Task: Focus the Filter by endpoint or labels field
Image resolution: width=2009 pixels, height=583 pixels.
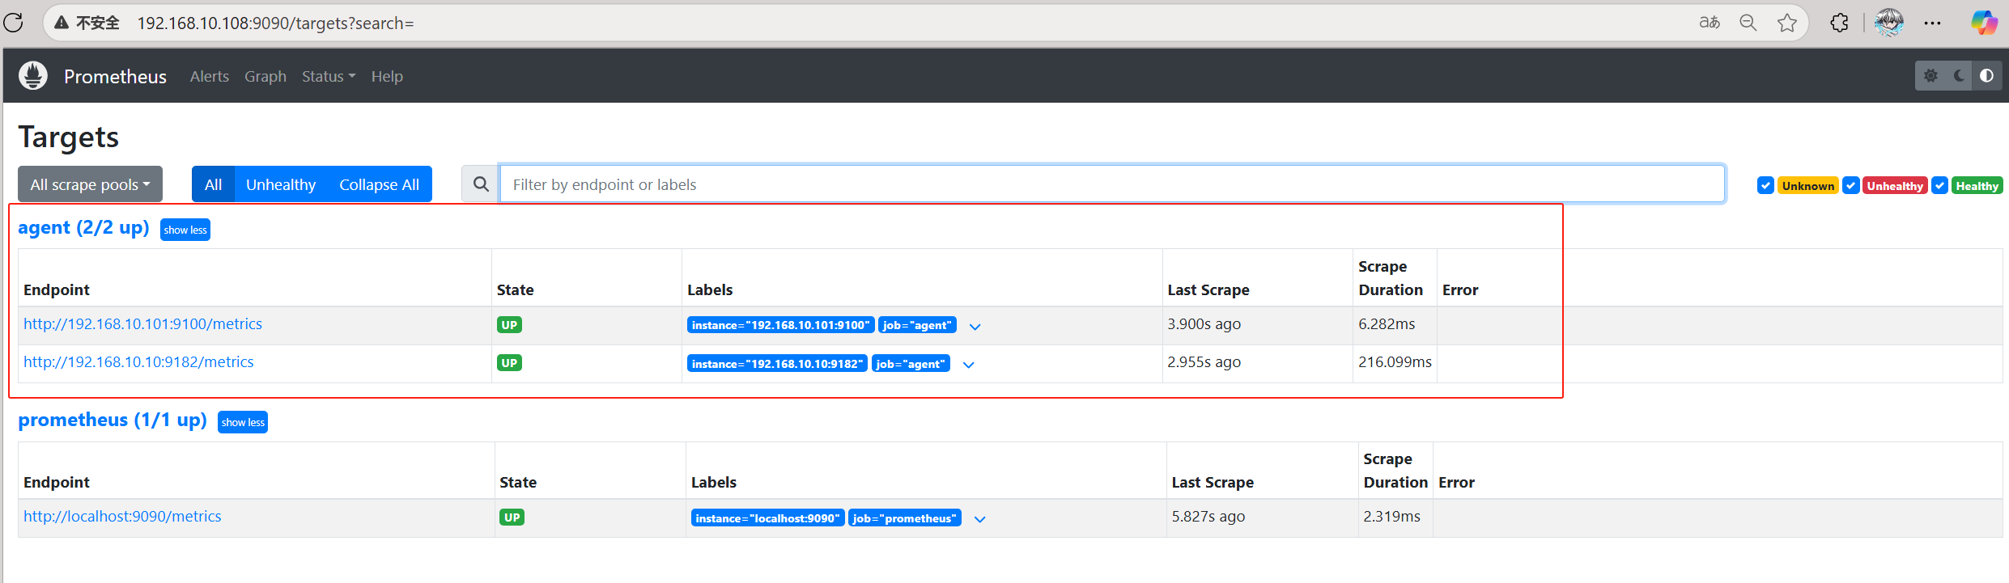Action: [x=1112, y=184]
